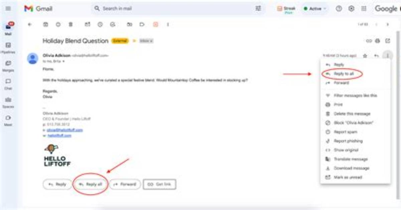
Task: Mark conversation as unread envelope icon
Action: pos(88,24)
